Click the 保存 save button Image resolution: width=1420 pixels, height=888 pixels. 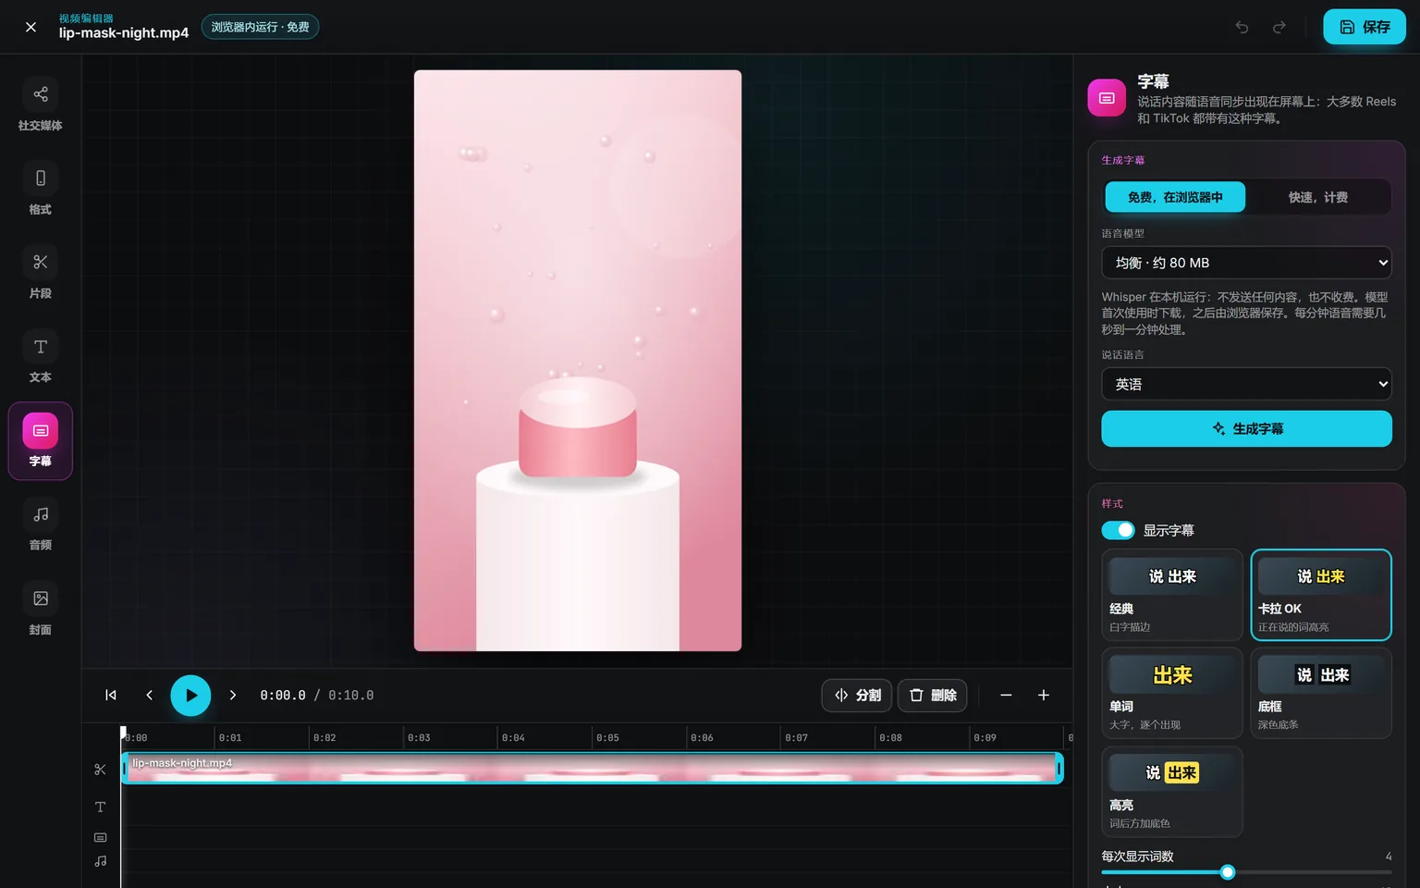[1365, 27]
